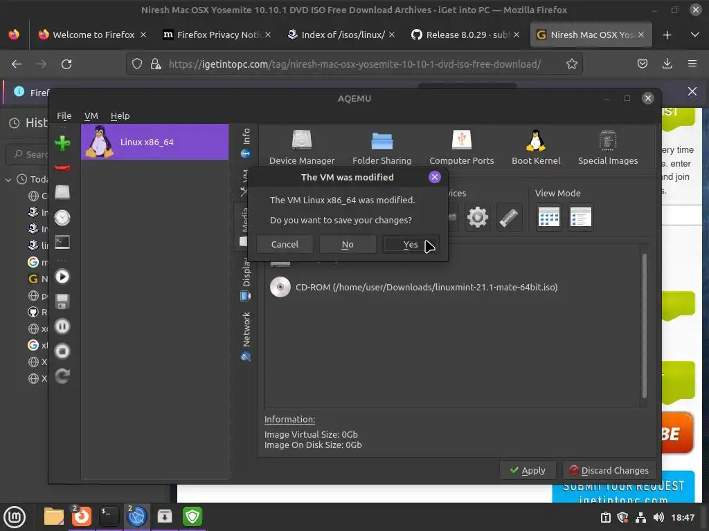This screenshot has width=709, height=531.
Task: Click Cancel in VM modified dialog
Action: (285, 244)
